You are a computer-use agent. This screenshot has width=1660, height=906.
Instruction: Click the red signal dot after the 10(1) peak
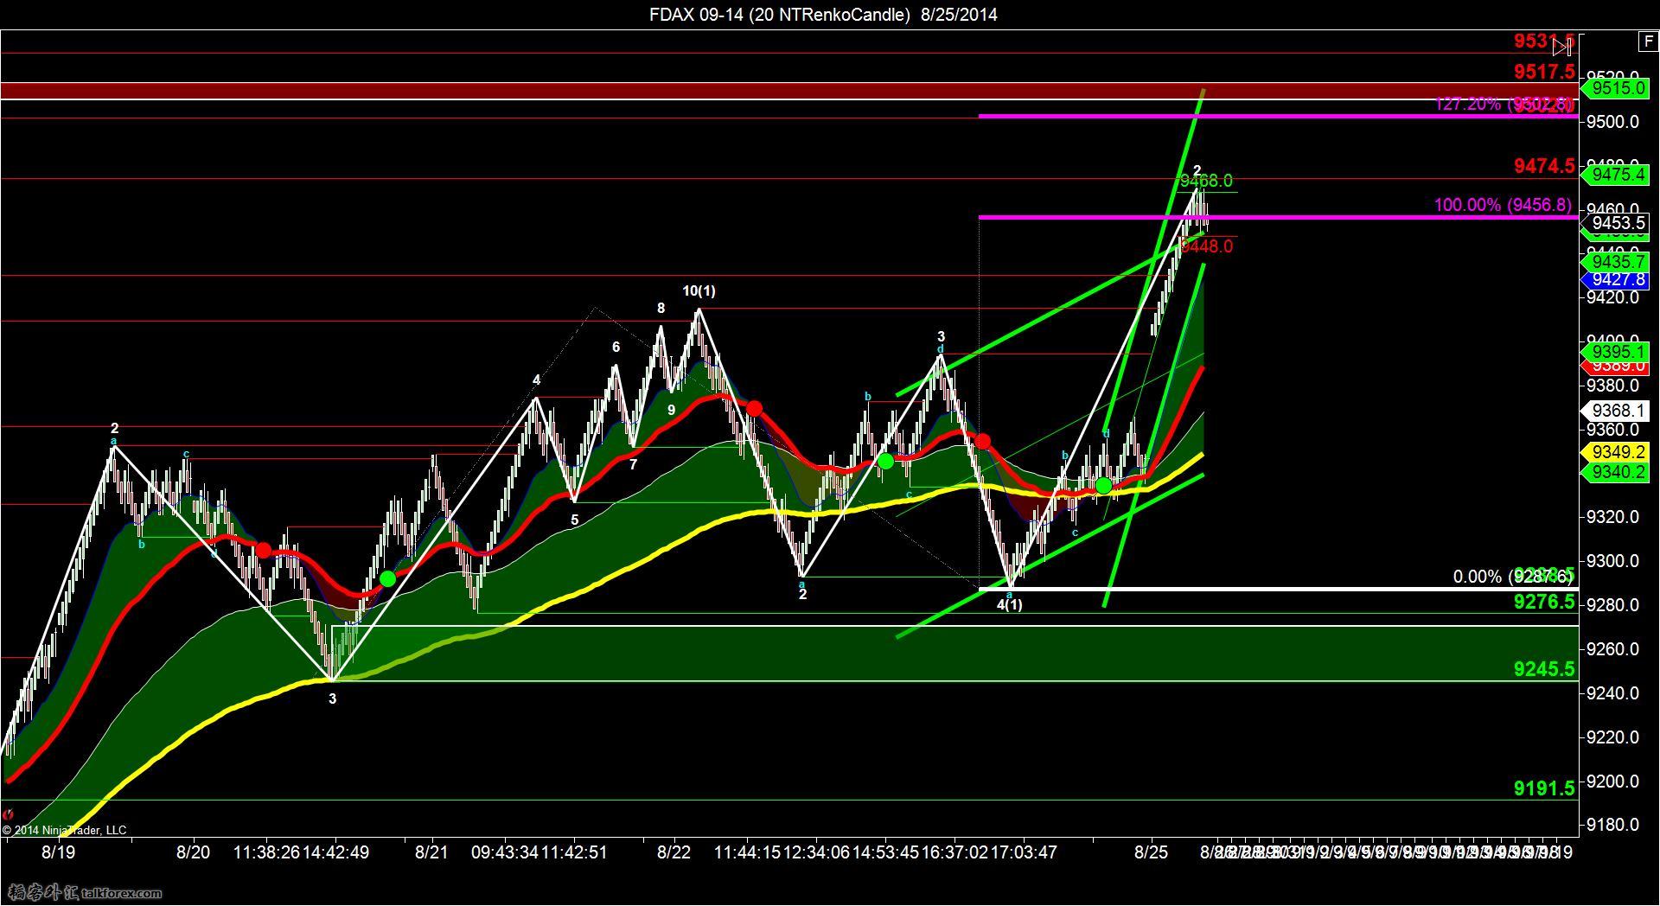click(x=754, y=408)
